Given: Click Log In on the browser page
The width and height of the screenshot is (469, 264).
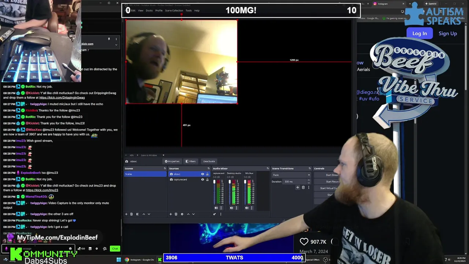Looking at the screenshot, I should click(420, 33).
